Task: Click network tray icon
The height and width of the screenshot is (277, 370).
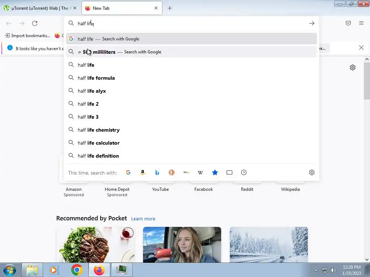Action: (325, 270)
